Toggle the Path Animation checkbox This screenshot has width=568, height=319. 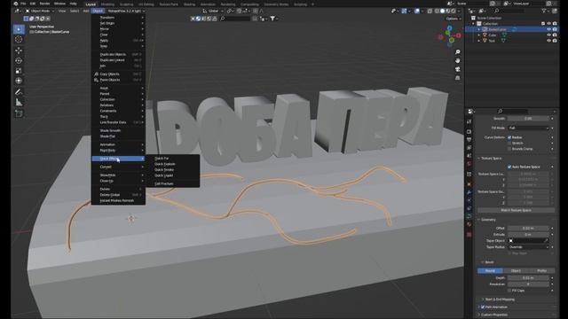coord(483,307)
